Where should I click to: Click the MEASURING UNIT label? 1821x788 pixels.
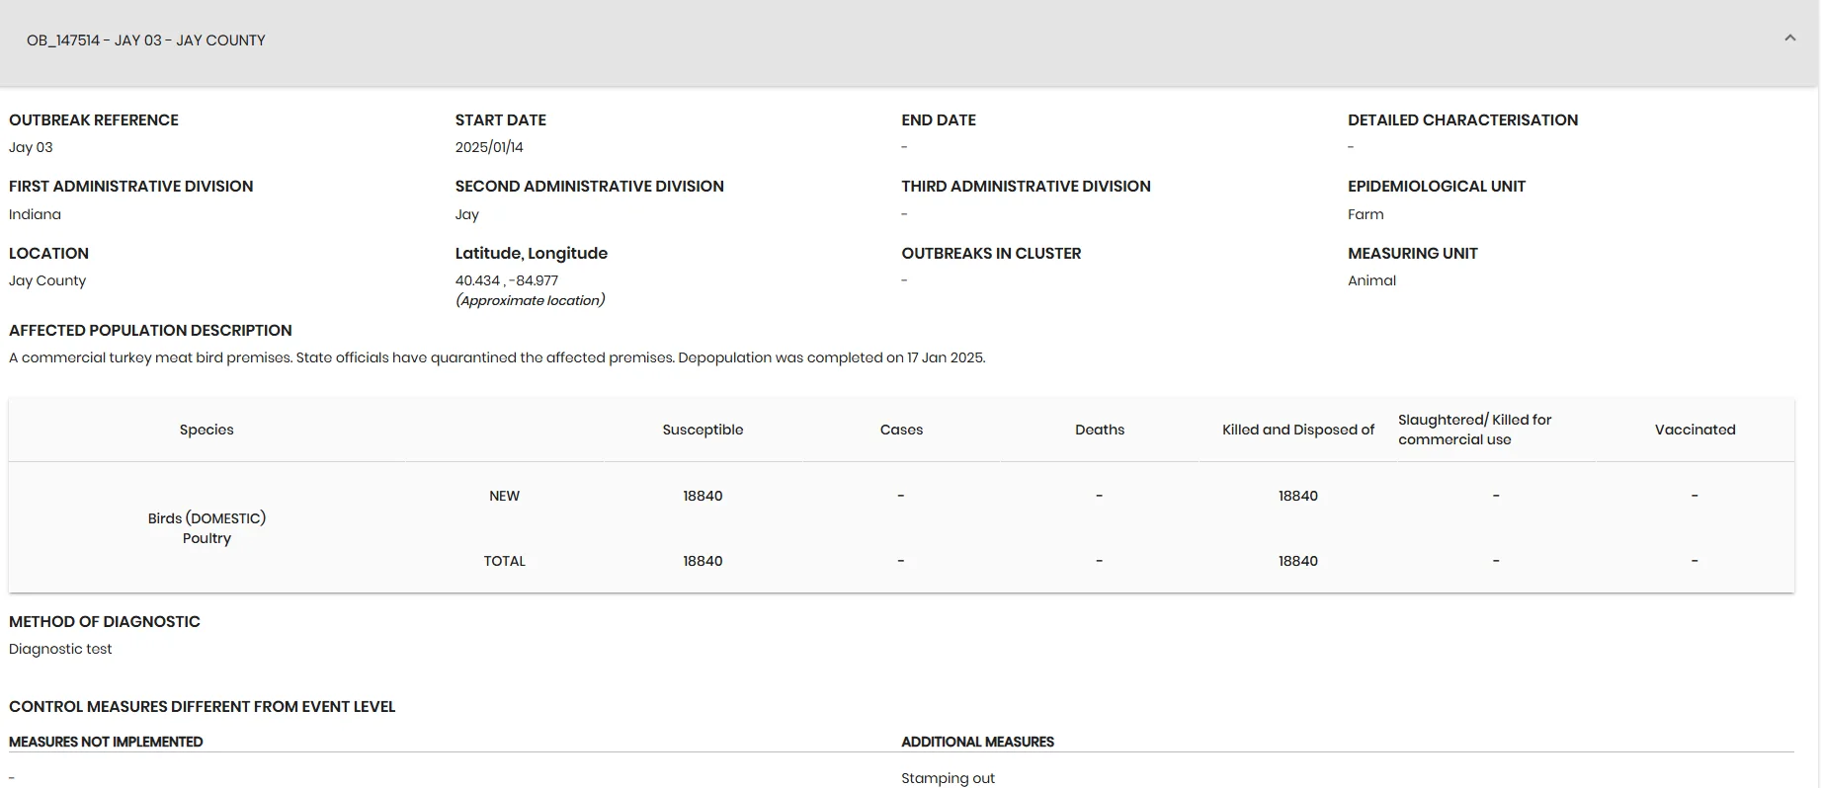coord(1413,253)
